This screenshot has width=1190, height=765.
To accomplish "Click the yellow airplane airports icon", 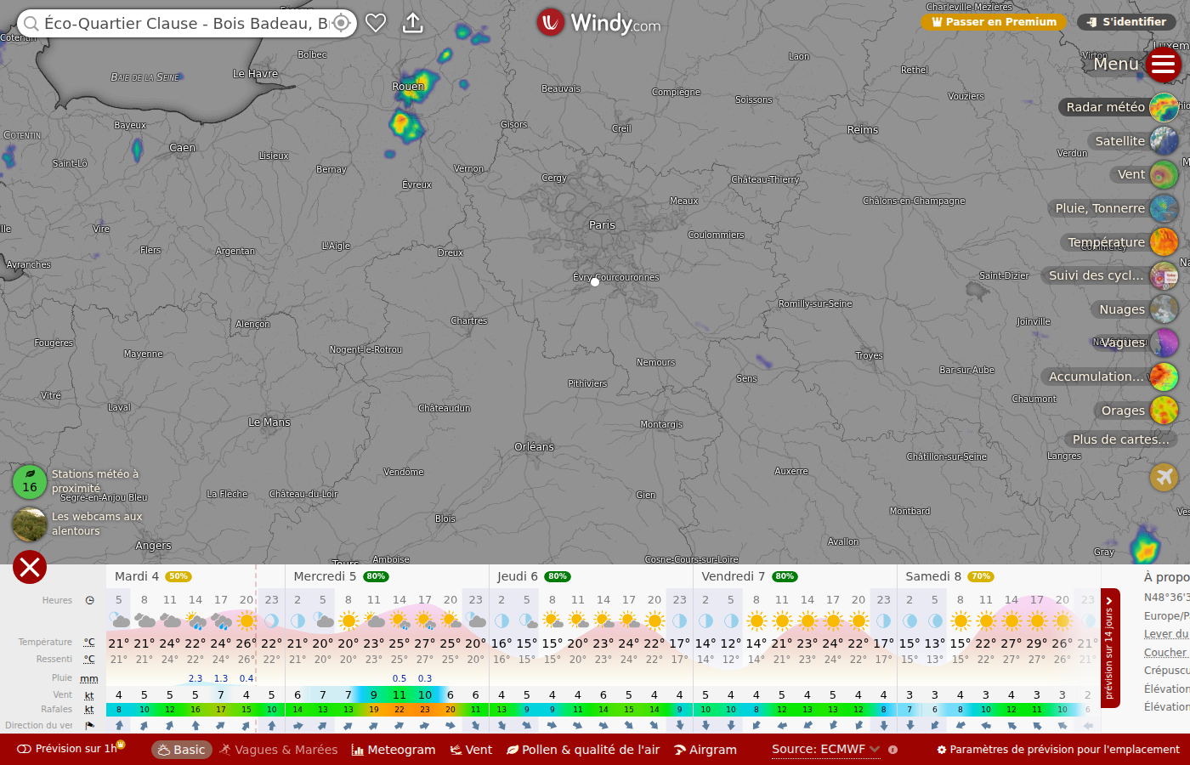I will coord(1164,477).
